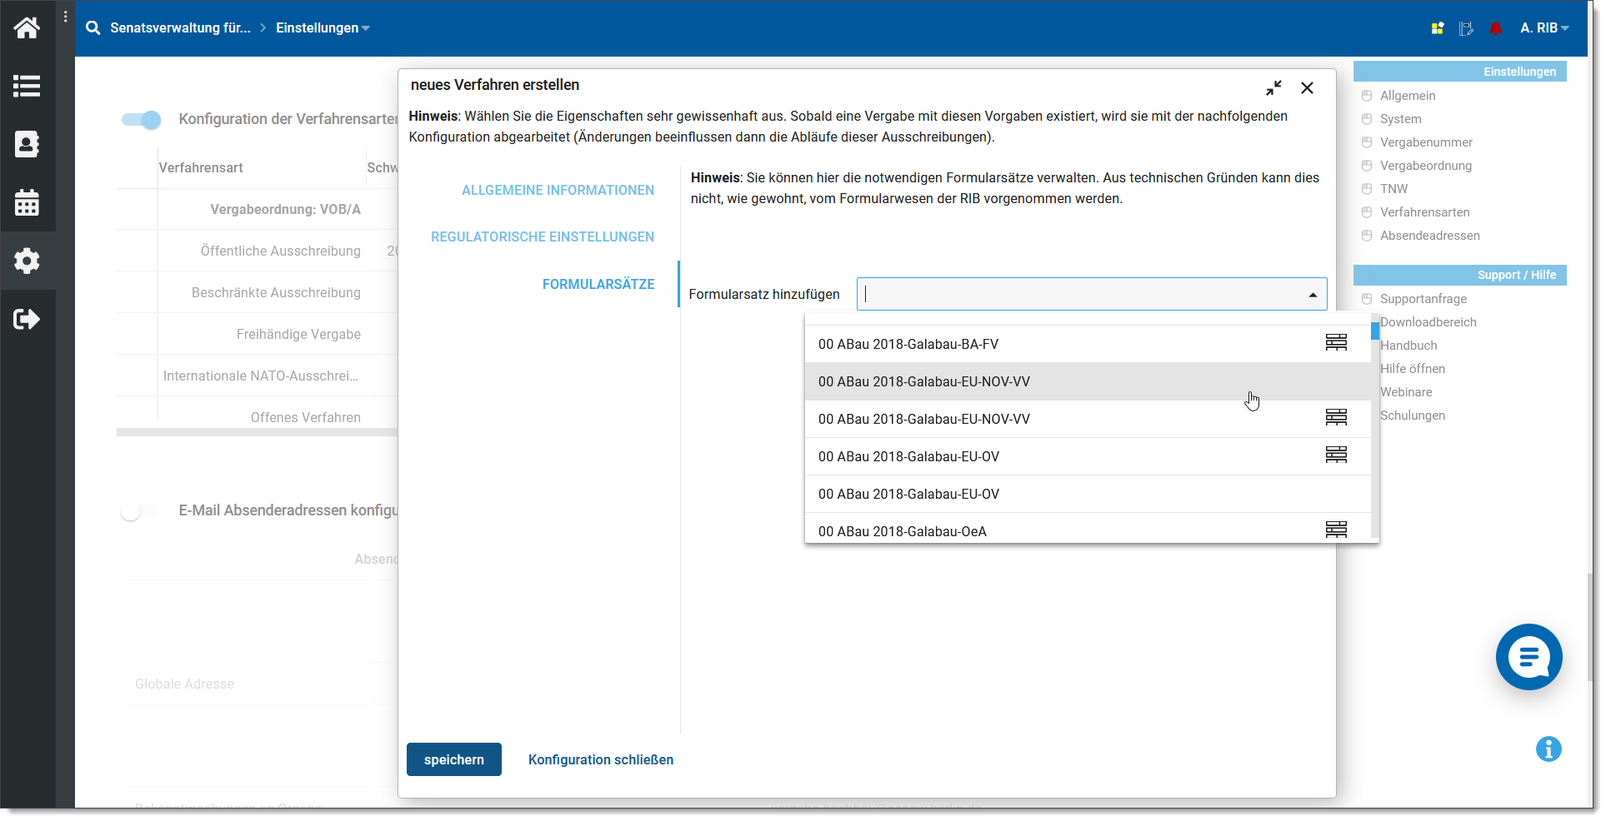Click the red notification bell icon
Screen dimensions: 1606x821
1495,28
